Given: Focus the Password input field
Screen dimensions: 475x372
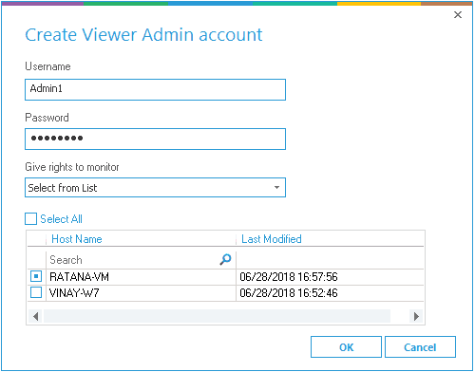Looking at the screenshot, I should (155, 139).
